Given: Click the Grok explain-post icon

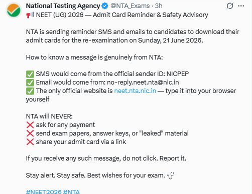Looking at the screenshot, I should [230, 6].
